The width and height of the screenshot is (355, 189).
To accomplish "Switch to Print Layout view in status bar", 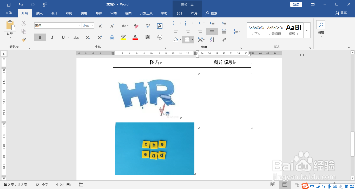I will [x=285, y=185].
